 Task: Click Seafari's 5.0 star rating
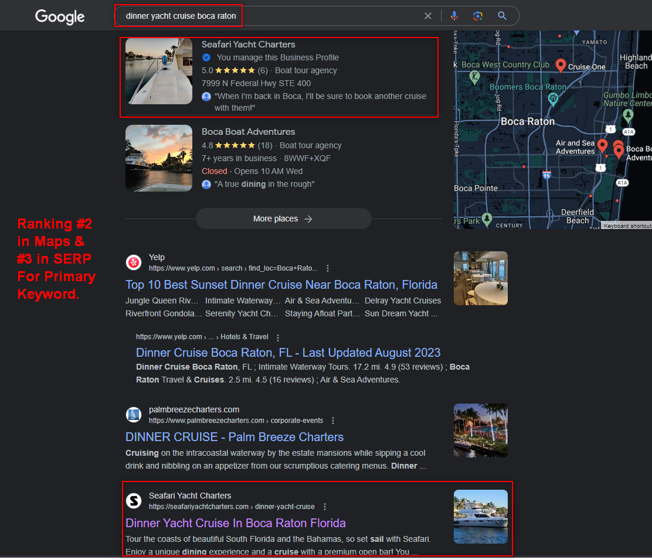pos(235,71)
